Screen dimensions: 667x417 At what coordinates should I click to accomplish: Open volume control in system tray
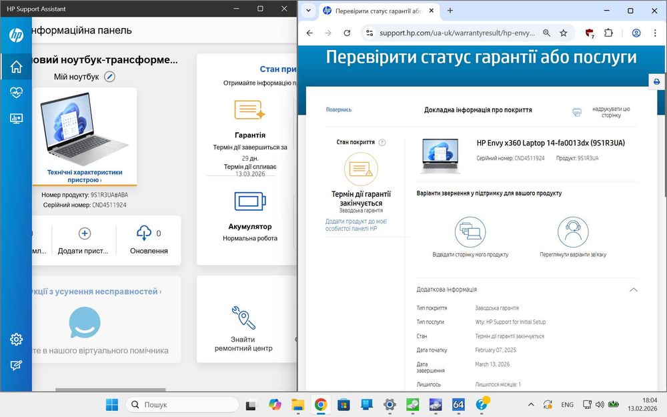pyautogui.click(x=600, y=405)
